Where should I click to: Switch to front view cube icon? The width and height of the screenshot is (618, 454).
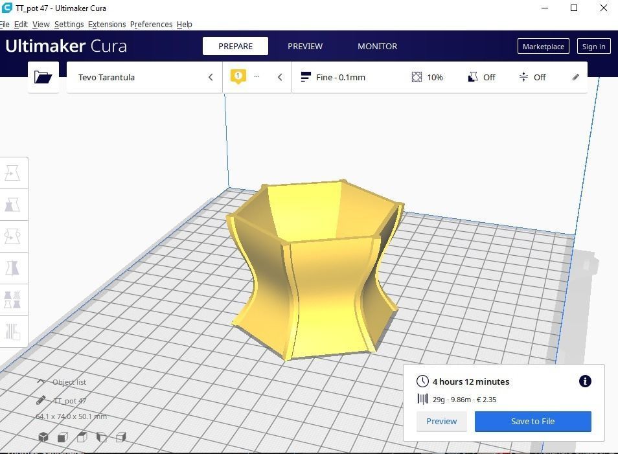coord(63,437)
